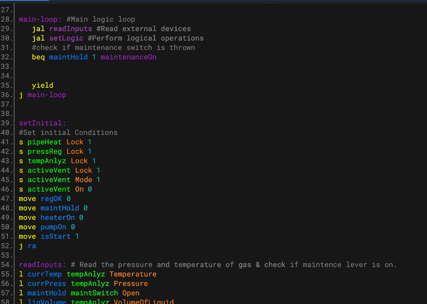427x304 pixels.
Task: Click currTemp on line 55
Action: (x=44, y=274)
